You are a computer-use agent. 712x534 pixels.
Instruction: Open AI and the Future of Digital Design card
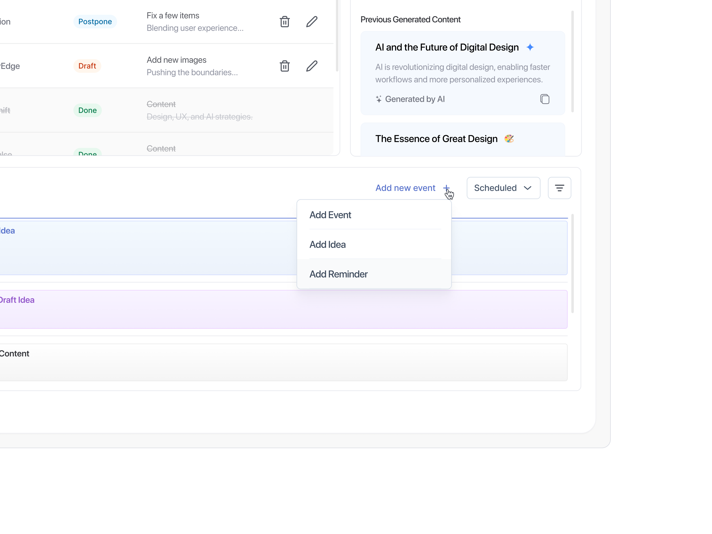click(x=447, y=47)
